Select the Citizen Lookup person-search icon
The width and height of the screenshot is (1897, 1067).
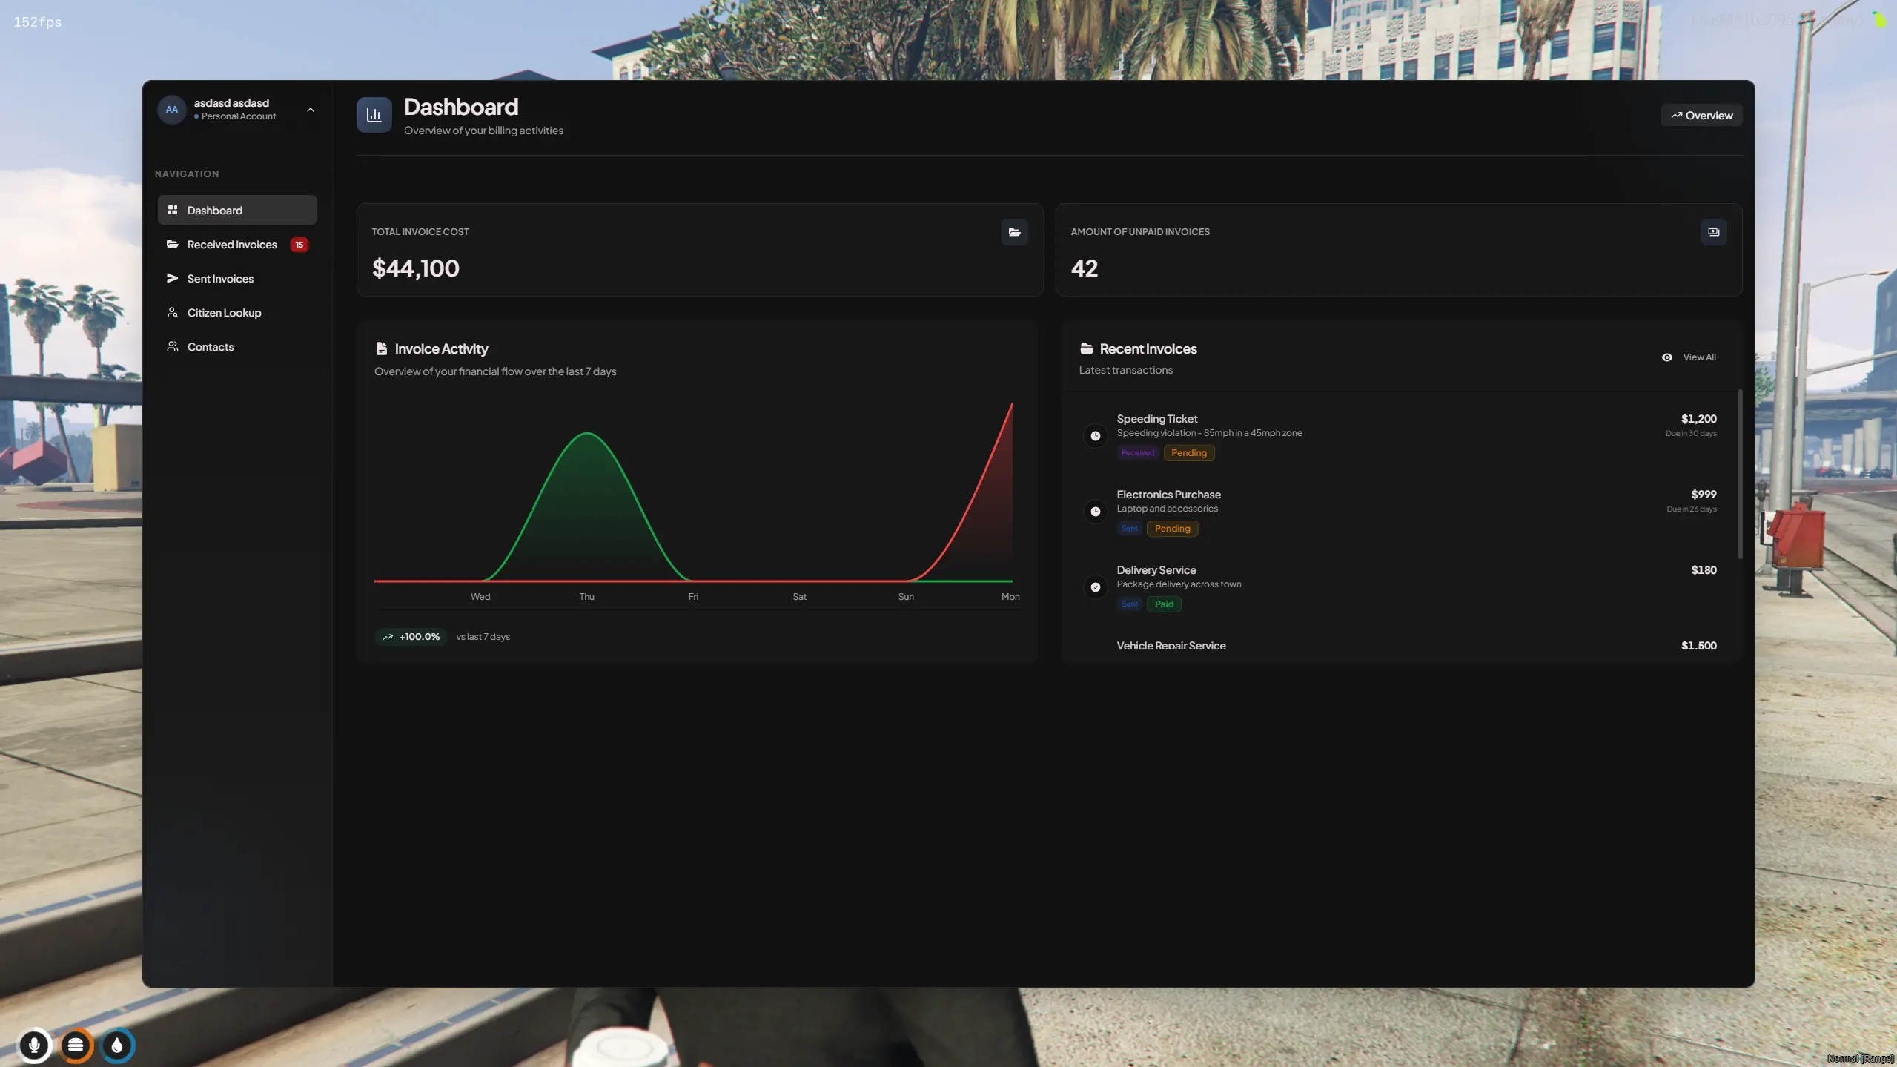pos(173,312)
